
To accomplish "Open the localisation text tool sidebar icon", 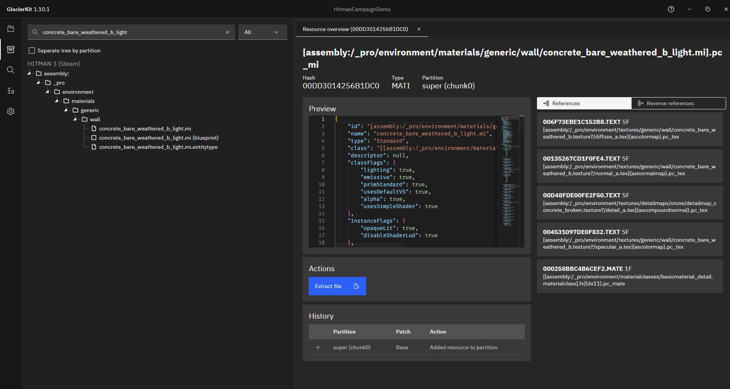I will click(x=11, y=91).
